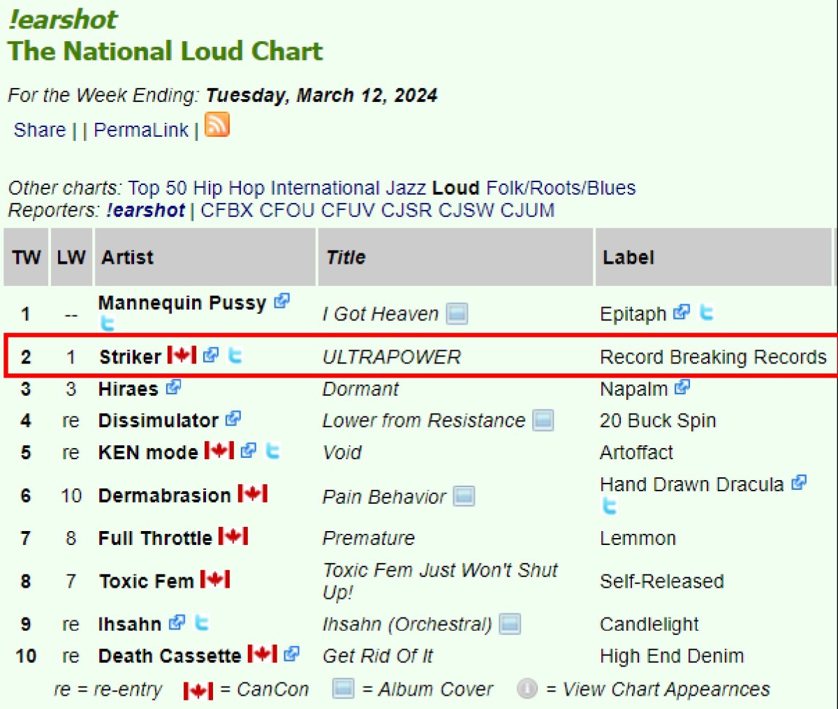Click Napalm's external link icon

tap(682, 387)
